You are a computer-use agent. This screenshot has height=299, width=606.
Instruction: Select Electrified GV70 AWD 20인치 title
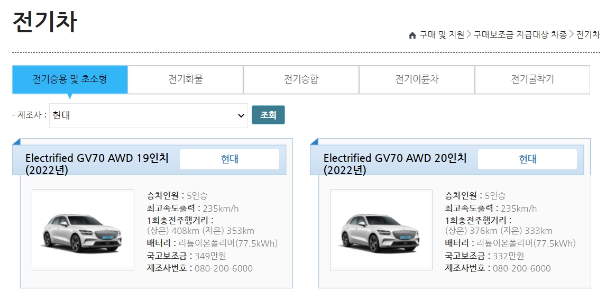[x=395, y=164]
